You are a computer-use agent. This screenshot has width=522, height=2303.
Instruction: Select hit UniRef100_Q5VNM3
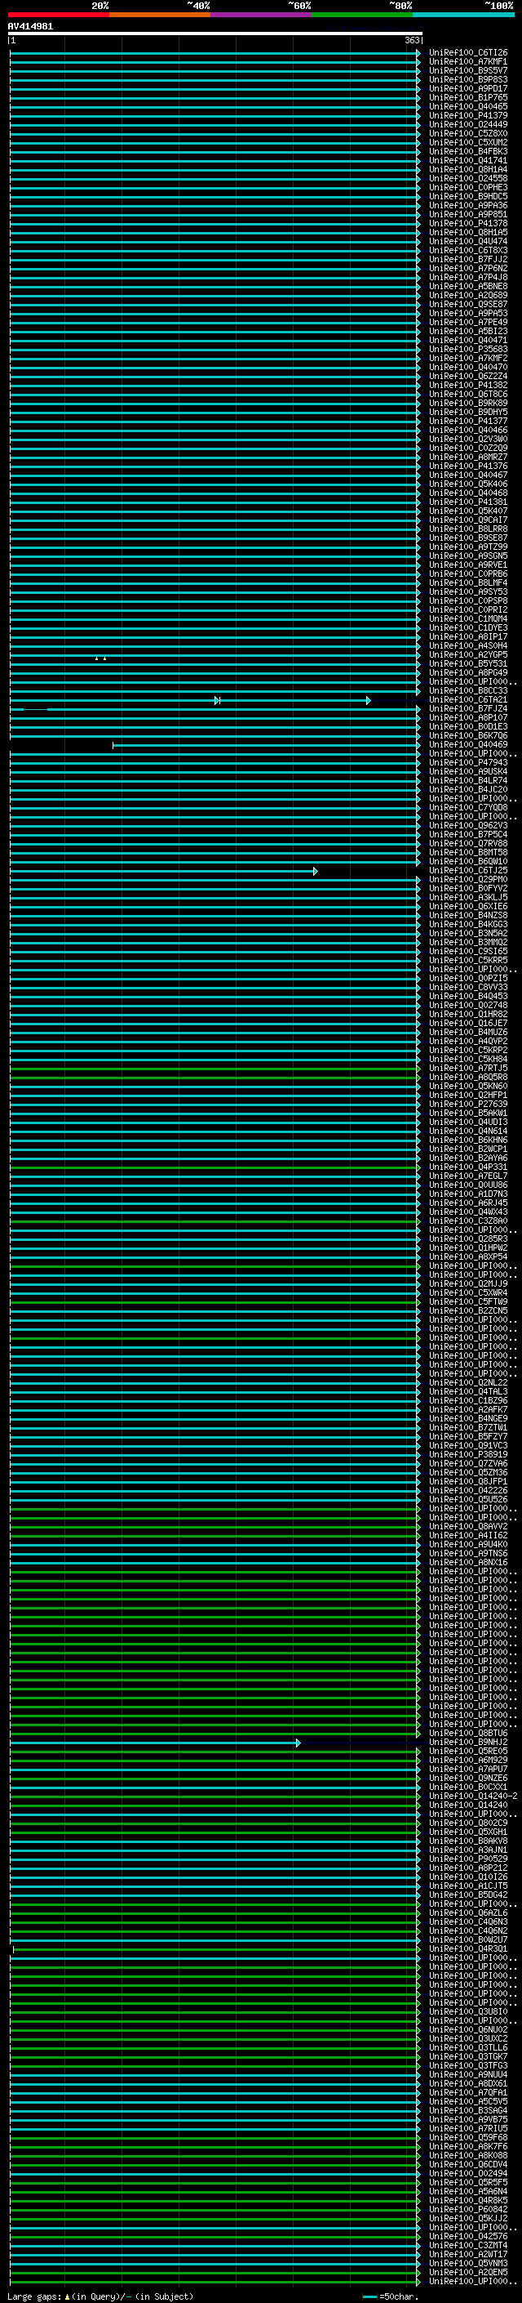tap(467, 2264)
